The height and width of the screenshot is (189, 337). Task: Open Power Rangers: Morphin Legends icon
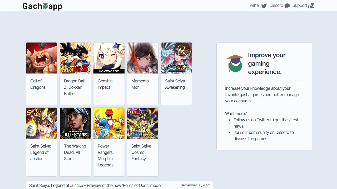click(109, 123)
